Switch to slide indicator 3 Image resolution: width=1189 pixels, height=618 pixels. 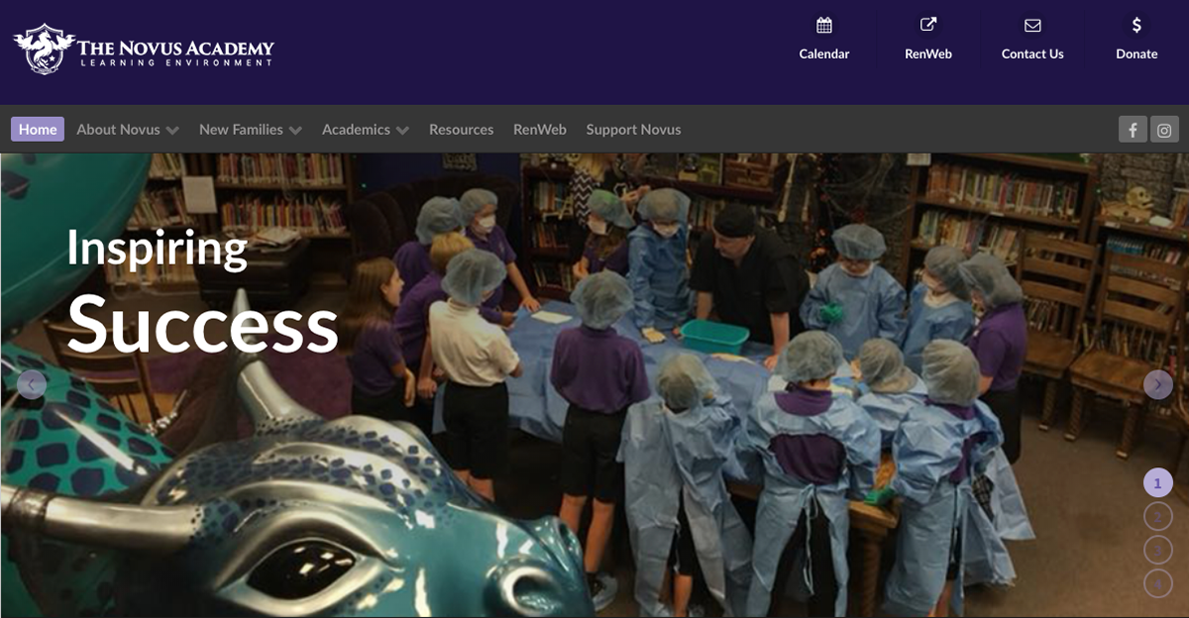[1158, 550]
